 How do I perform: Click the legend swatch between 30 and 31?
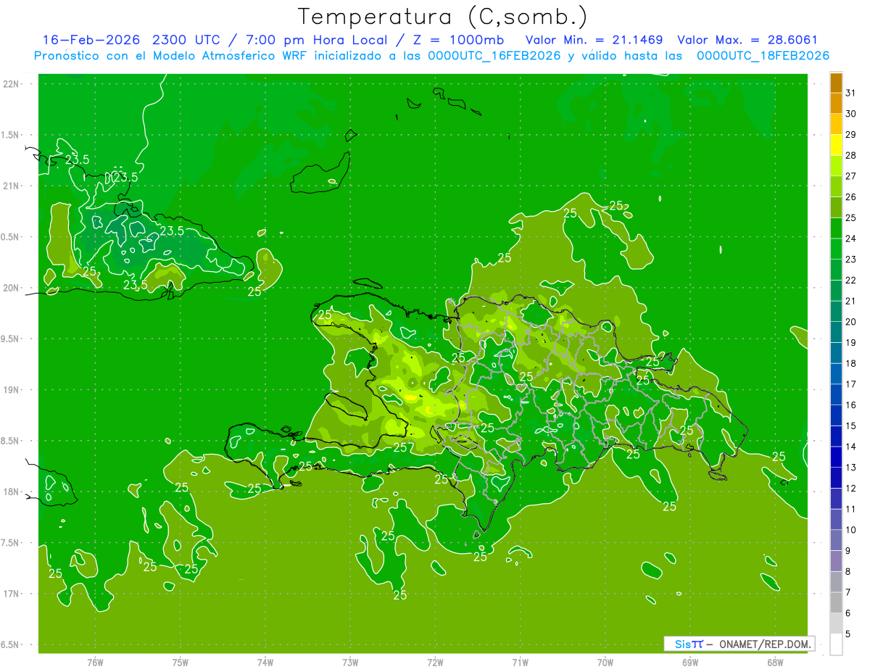[x=836, y=104]
